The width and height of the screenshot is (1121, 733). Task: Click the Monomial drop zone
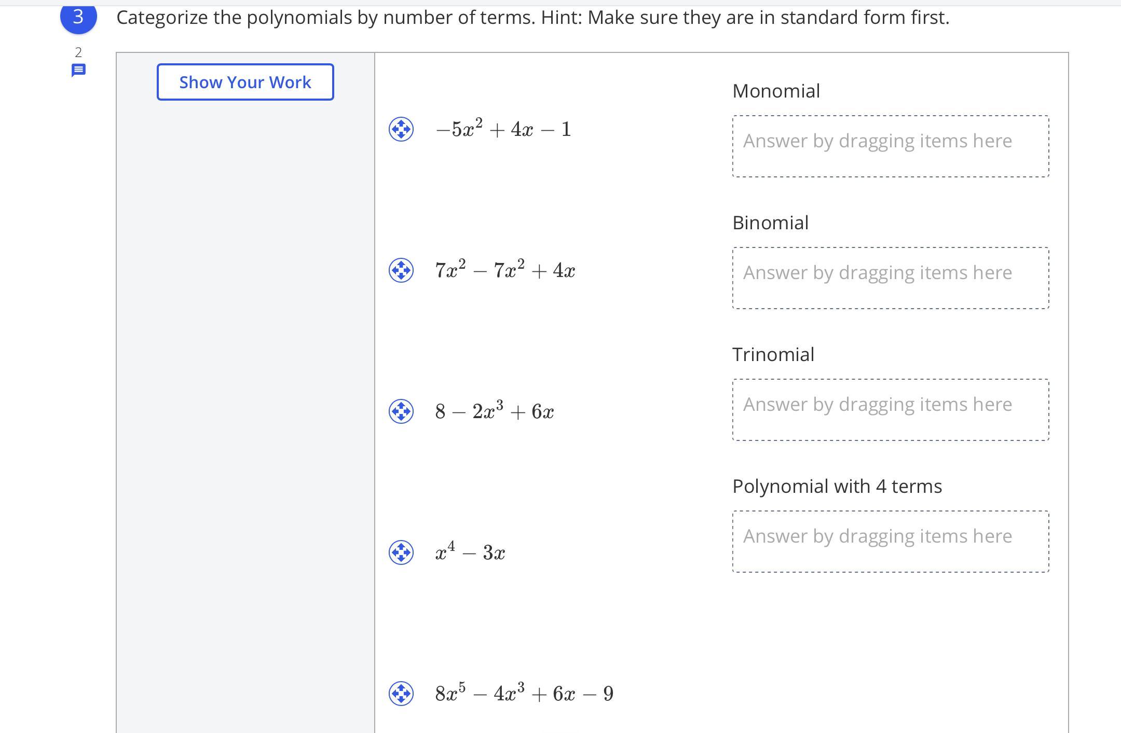pyautogui.click(x=891, y=146)
